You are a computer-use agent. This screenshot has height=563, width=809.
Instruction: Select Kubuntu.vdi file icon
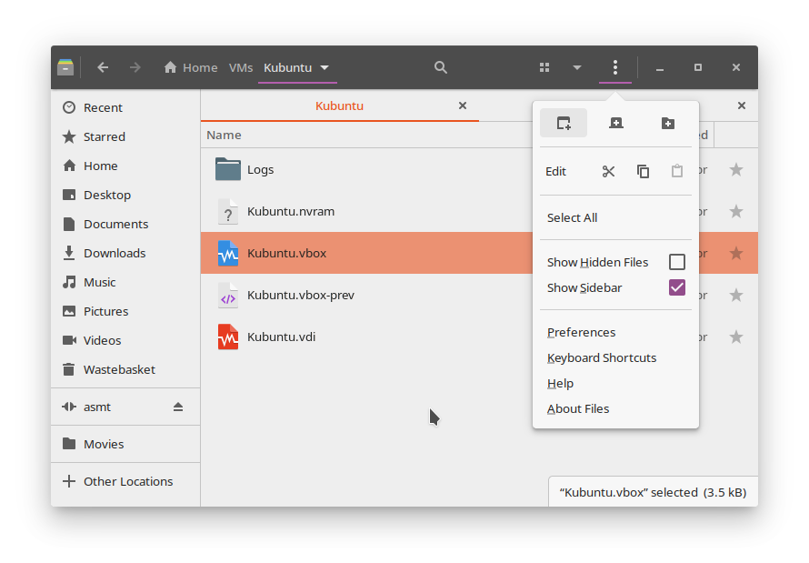tap(227, 337)
